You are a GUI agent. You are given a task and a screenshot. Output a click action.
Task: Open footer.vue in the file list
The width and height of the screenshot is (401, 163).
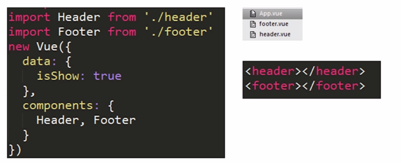(273, 24)
